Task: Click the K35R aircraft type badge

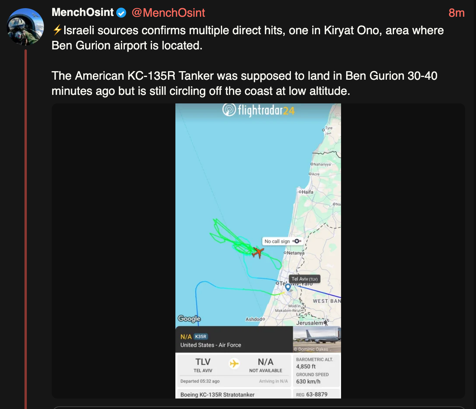Action: [x=201, y=337]
